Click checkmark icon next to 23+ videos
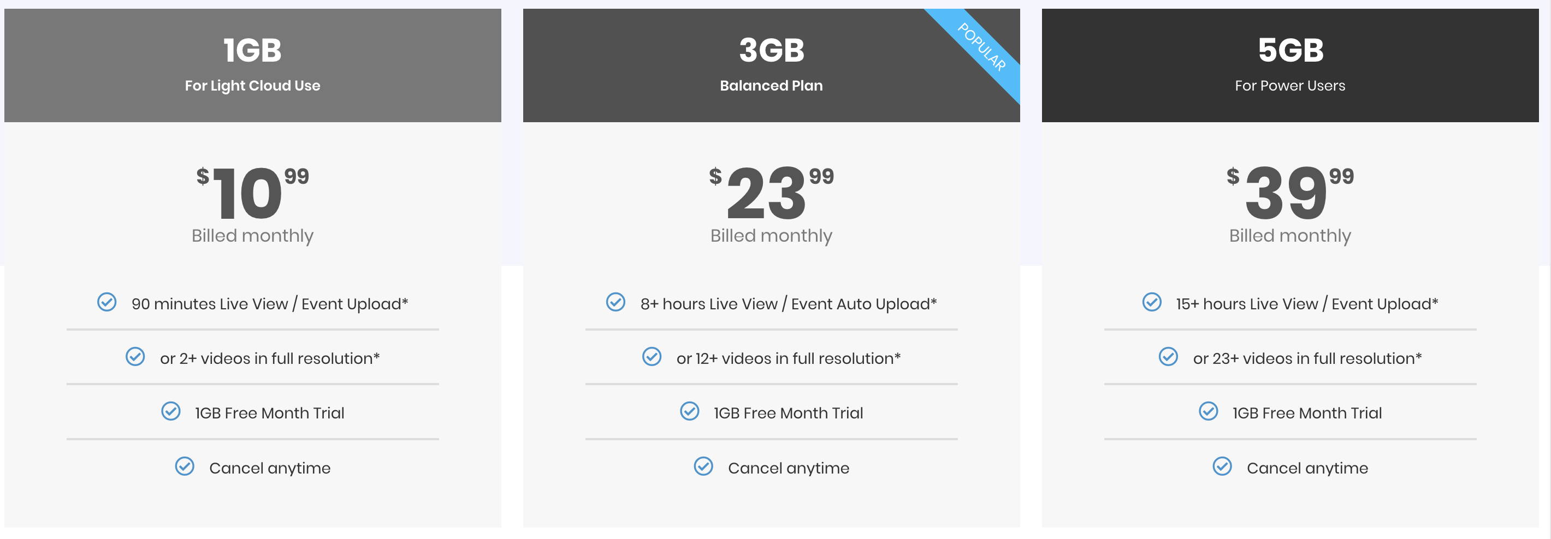The height and width of the screenshot is (539, 1551). [1169, 357]
